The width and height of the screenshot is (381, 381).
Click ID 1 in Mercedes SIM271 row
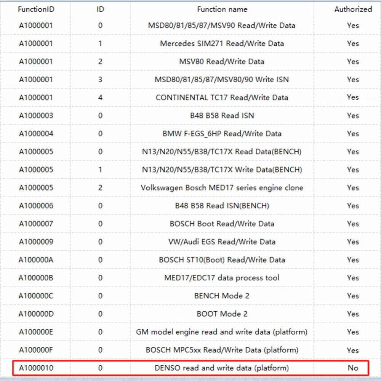click(x=100, y=43)
